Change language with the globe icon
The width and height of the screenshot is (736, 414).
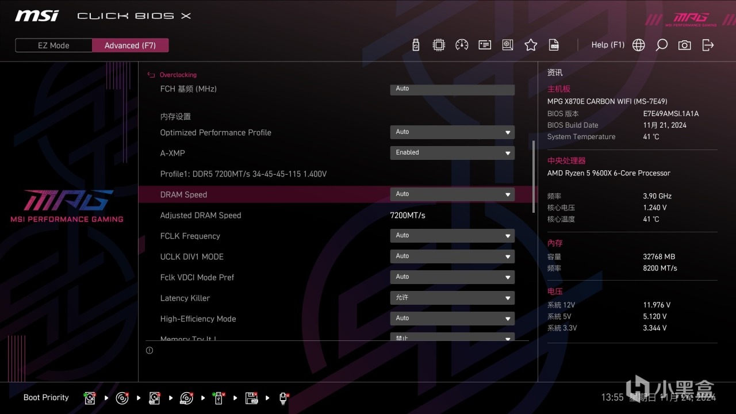[639, 45]
